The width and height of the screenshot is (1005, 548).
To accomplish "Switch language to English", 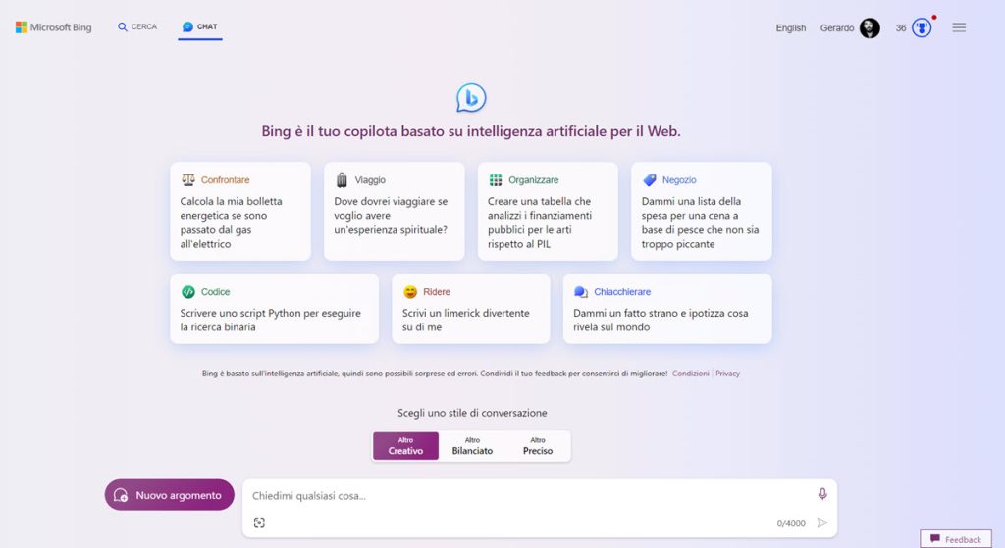I will [x=790, y=28].
